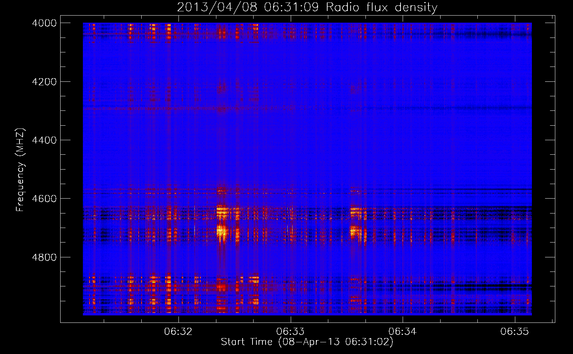Viewport: 573px width, 354px height.
Task: Select the 06:35 time axis label
Action: pos(515,331)
